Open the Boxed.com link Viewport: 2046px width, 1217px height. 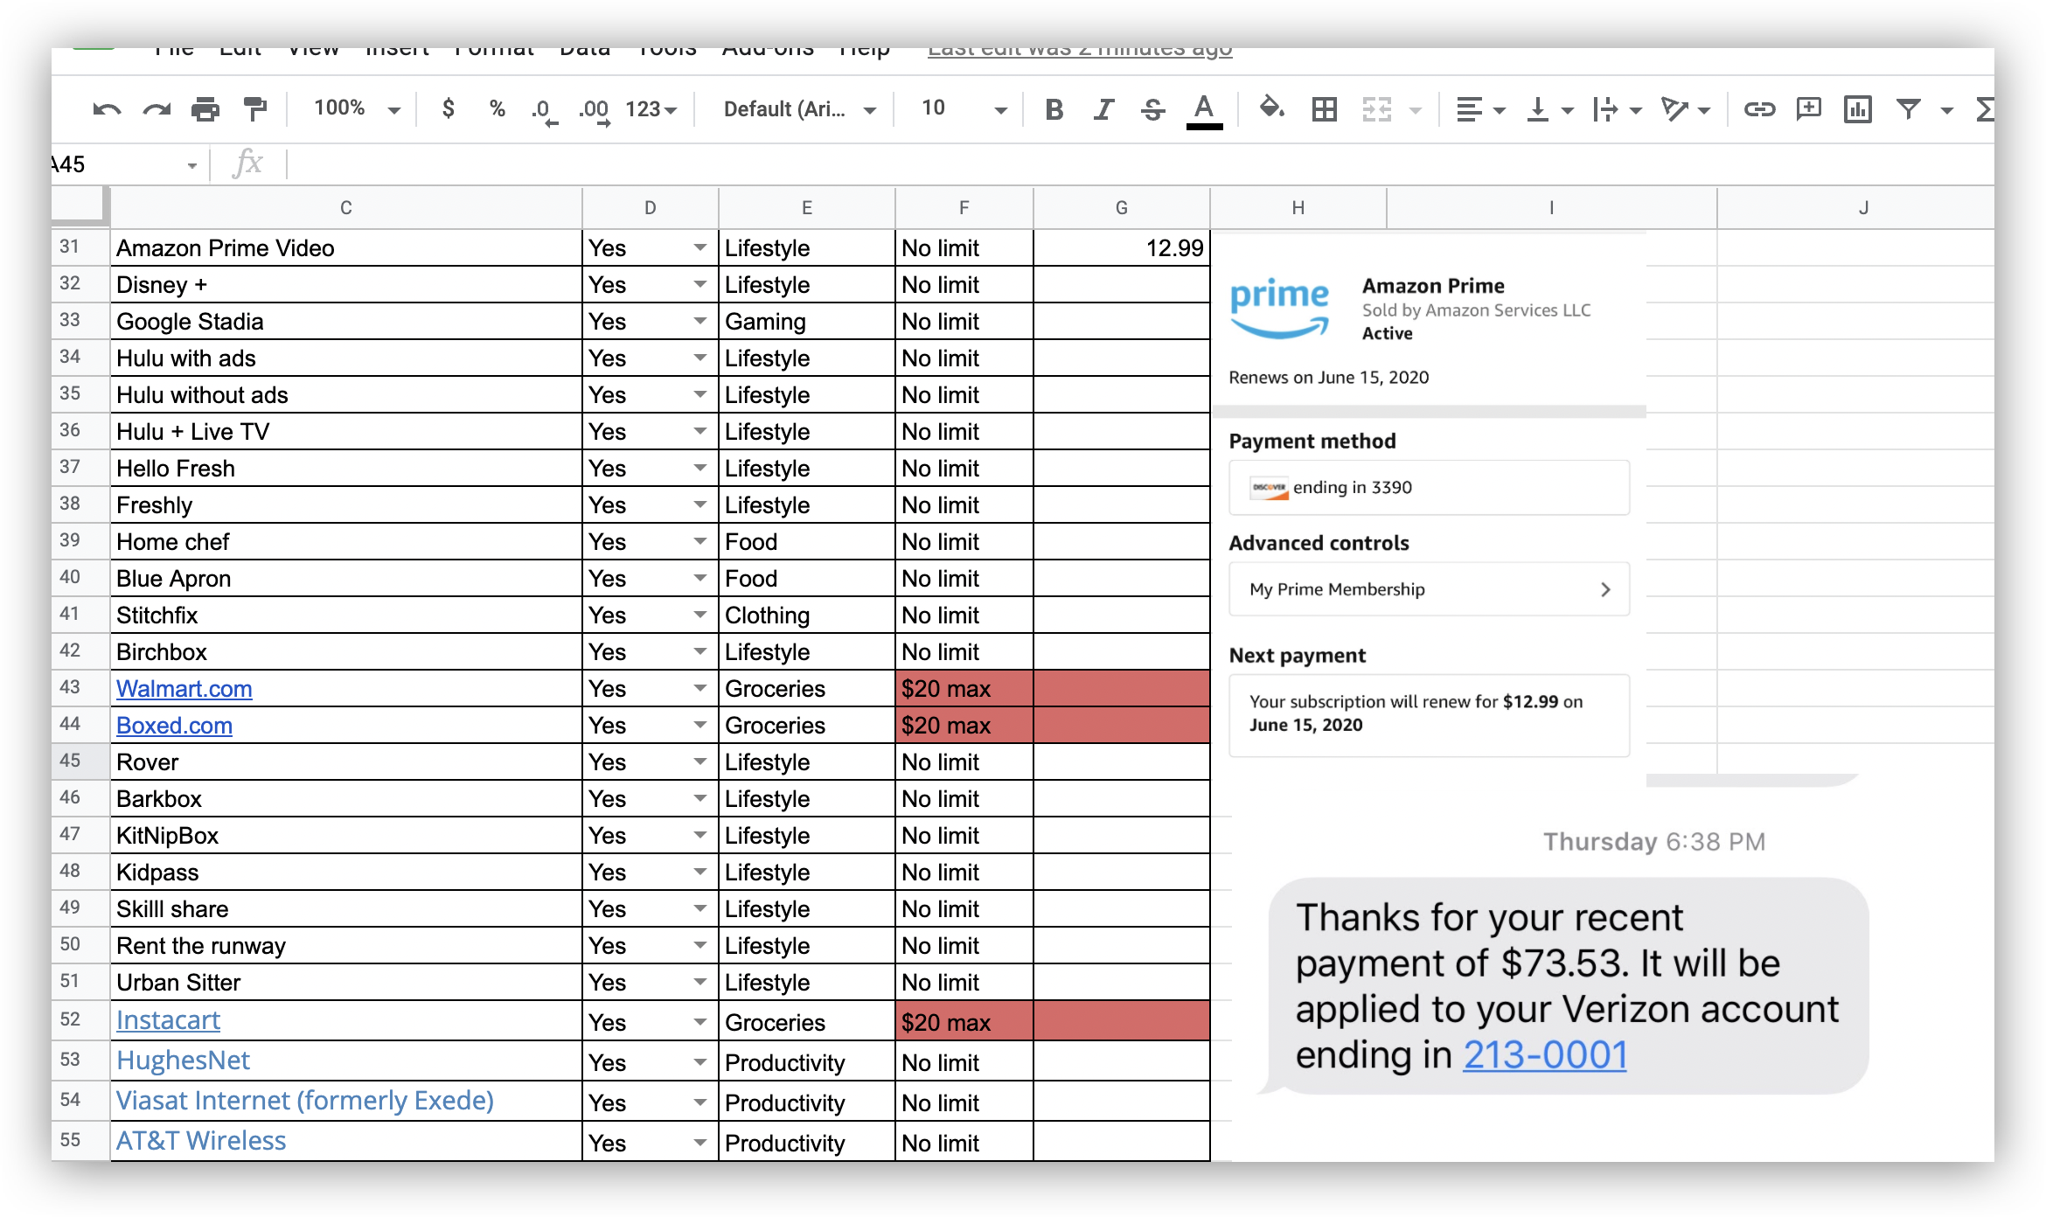tap(174, 726)
